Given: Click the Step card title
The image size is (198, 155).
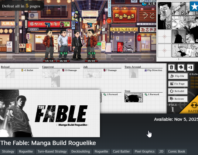Looking at the screenshot, I should (x=127, y=91).
